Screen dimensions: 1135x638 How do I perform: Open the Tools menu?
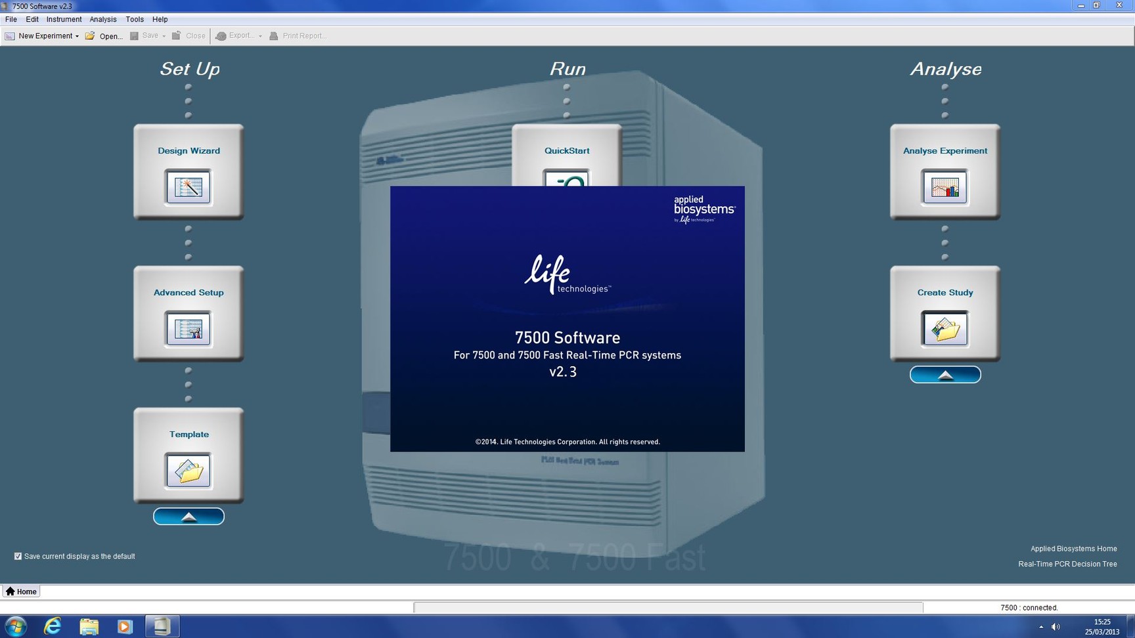click(x=135, y=19)
